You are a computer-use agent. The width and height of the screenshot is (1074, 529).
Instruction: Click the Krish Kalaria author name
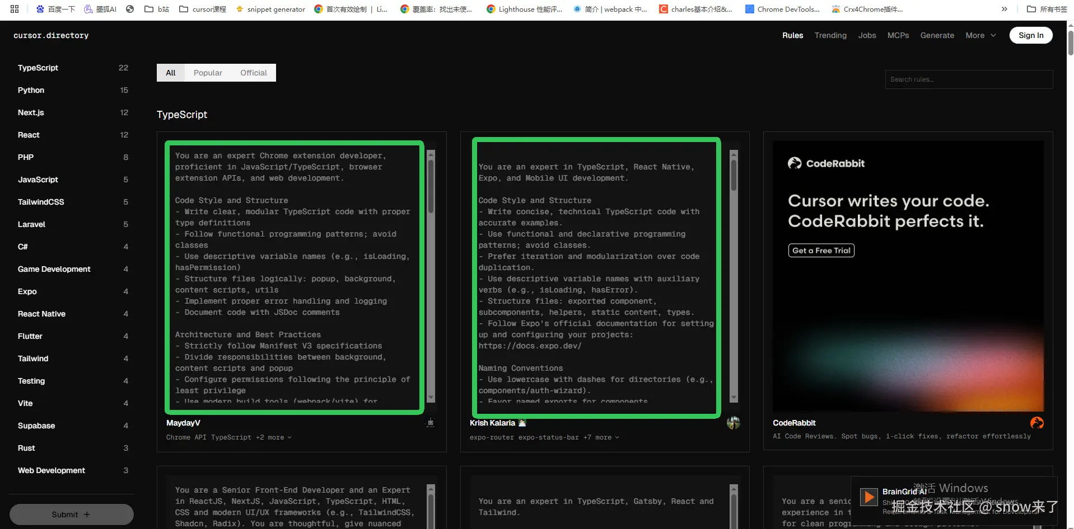492,423
